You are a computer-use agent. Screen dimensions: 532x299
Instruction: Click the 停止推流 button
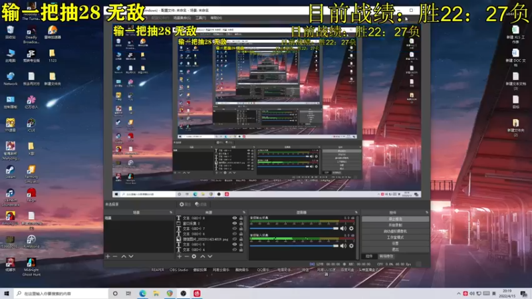(395, 219)
